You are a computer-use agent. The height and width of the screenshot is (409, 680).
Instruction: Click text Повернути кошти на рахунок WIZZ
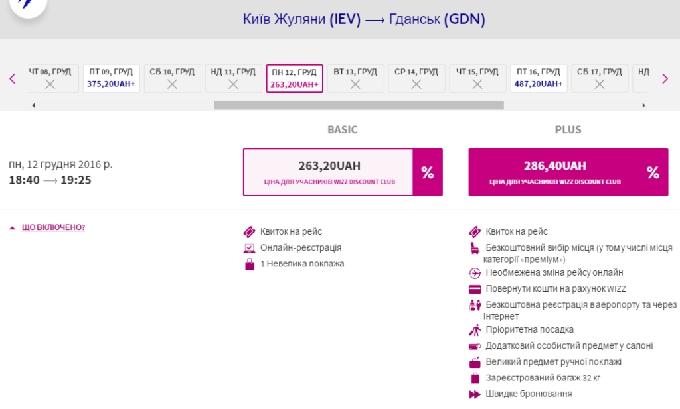(x=556, y=288)
